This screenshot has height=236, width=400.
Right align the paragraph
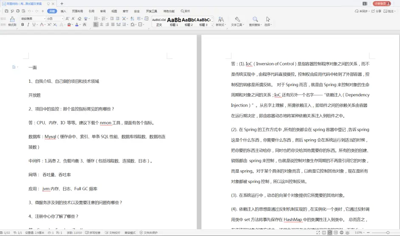point(107,25)
